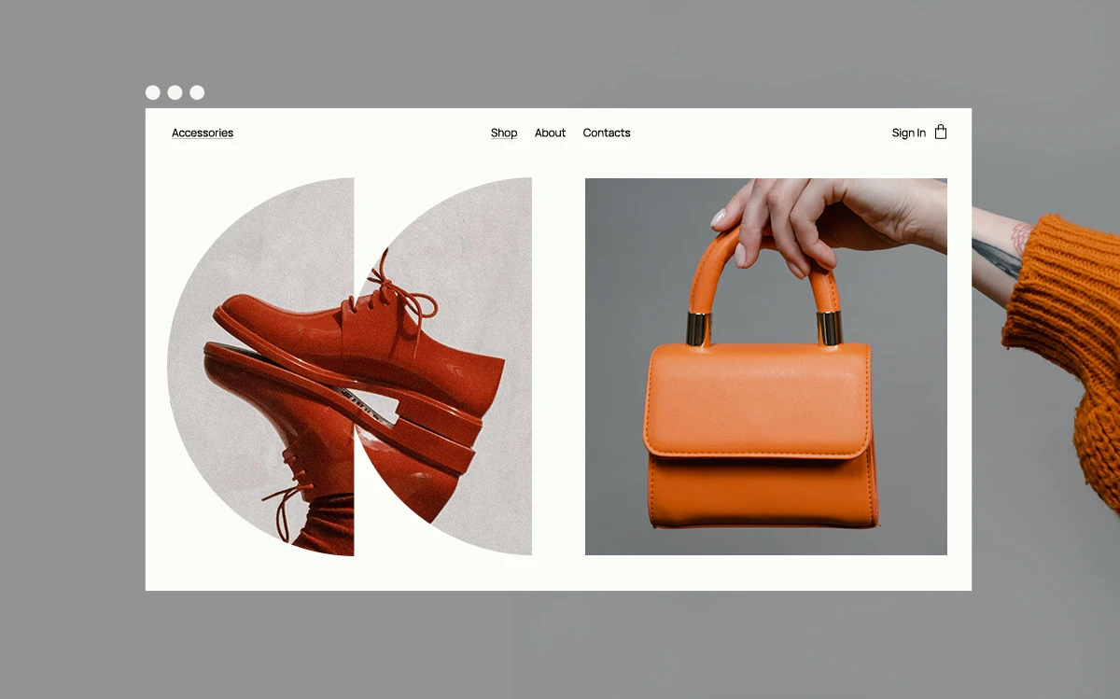Click the handbag's front flap
This screenshot has width=1120, height=699.
click(x=756, y=399)
